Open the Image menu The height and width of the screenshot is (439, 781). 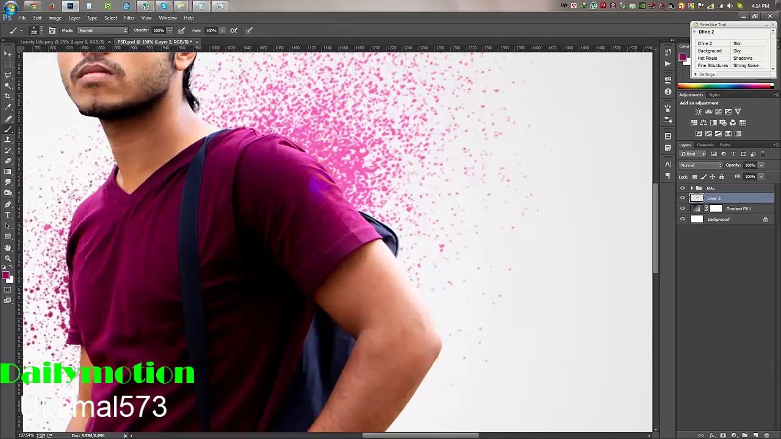coord(55,18)
